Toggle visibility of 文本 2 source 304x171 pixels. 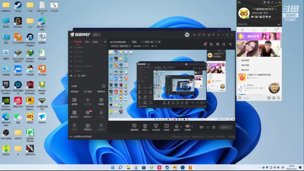(71, 57)
